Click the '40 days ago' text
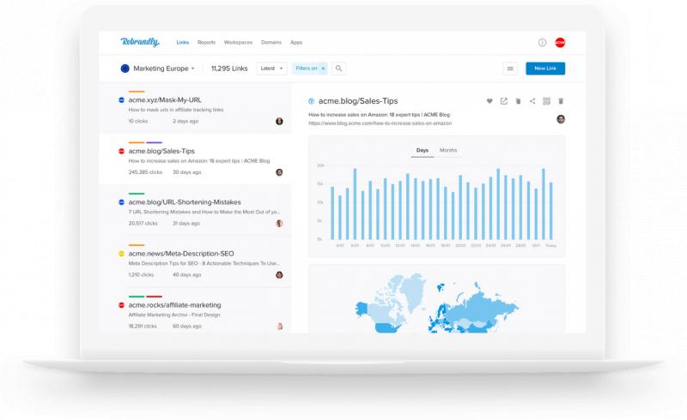 click(187, 275)
